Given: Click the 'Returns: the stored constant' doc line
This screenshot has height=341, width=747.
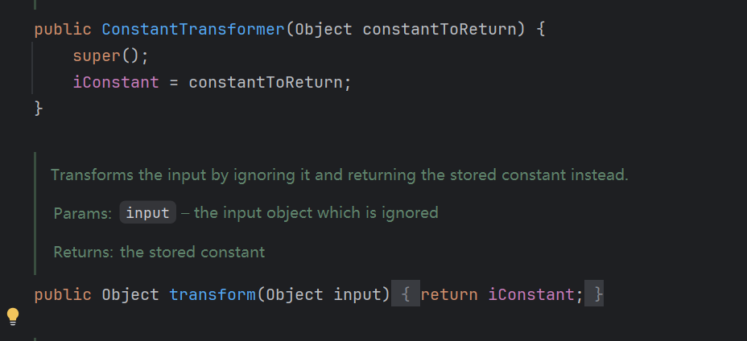Looking at the screenshot, I should pyautogui.click(x=159, y=252).
